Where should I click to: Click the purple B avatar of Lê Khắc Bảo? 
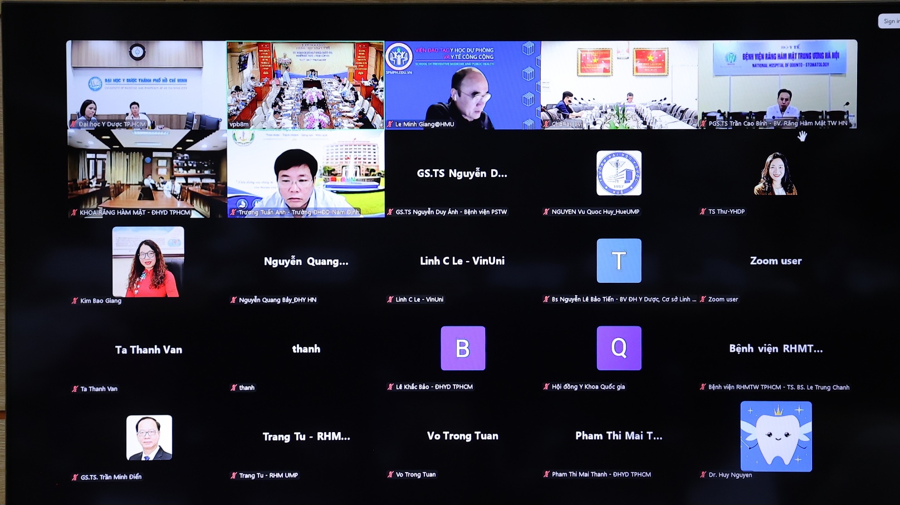[x=463, y=348]
